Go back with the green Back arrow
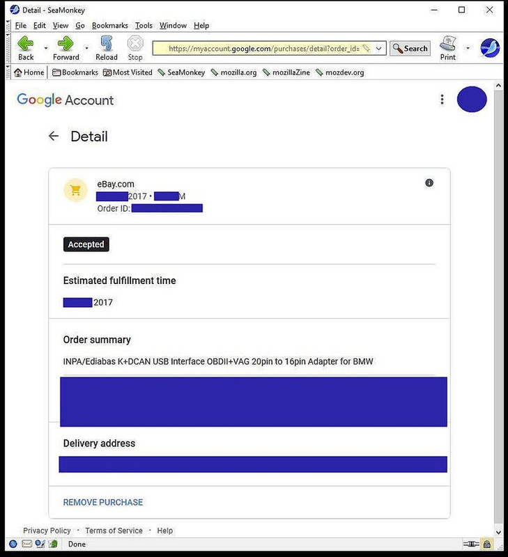This screenshot has width=508, height=557. pos(26,48)
